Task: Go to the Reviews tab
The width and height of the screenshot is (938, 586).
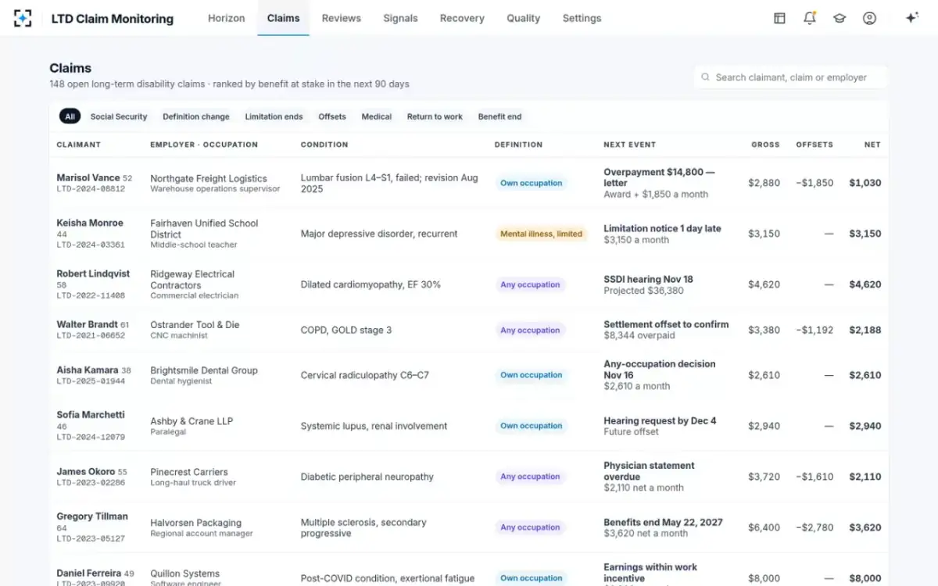Action: (342, 18)
